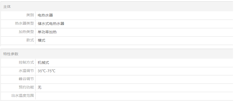234x101 pixels.
Task: Select the 峰谷调节 label
Action: tap(26, 79)
